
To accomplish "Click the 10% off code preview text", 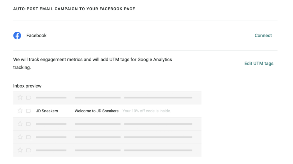I will click(146, 111).
